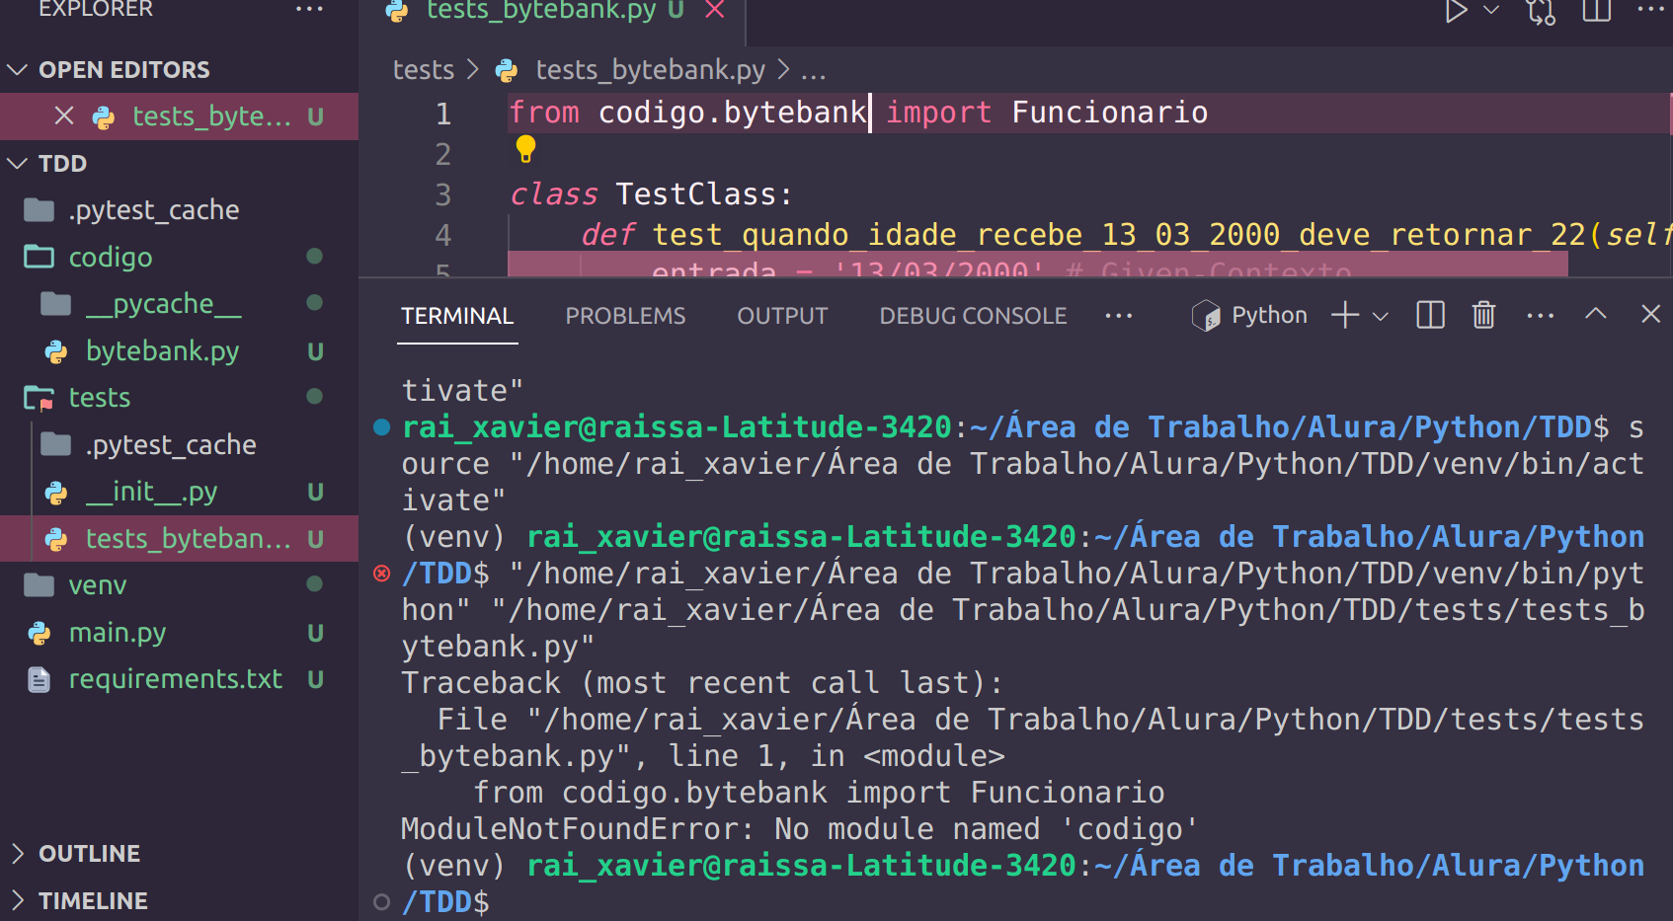This screenshot has height=921, width=1673.
Task: Click 'class TestClass:' on line 3
Action: pyautogui.click(x=651, y=193)
